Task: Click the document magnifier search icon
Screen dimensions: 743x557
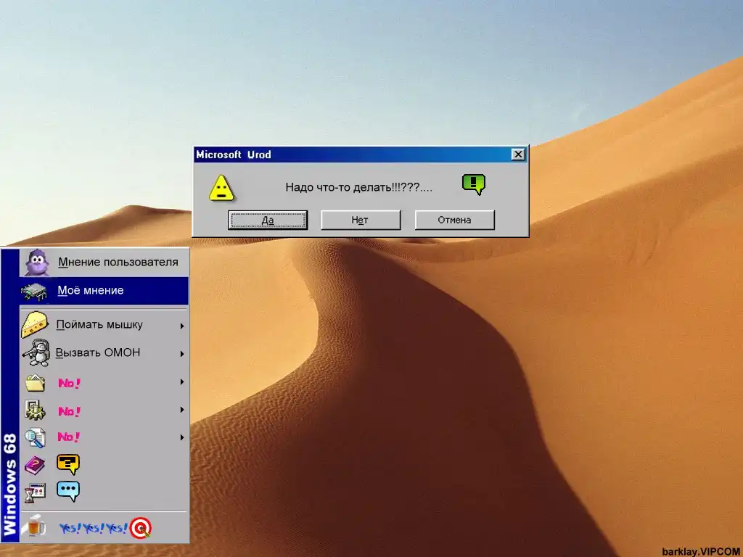Action: (34, 437)
